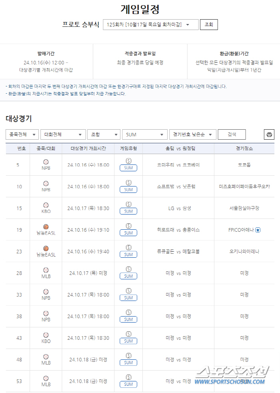Click the 대상경기 개최시간 column header
Image resolution: width=280 pixels, height=393 pixels.
[x=88, y=148]
